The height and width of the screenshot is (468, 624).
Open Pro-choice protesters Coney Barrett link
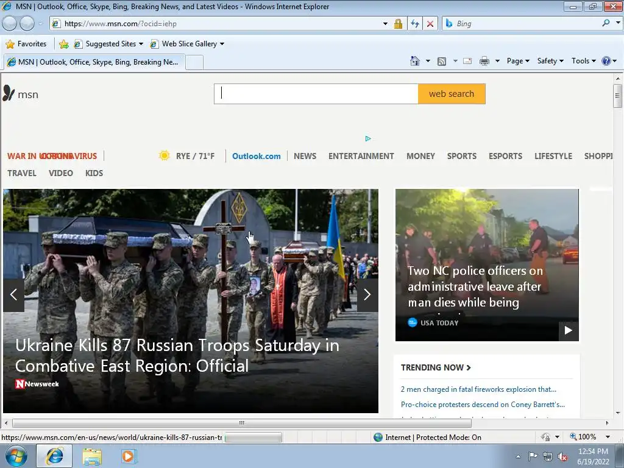pyautogui.click(x=483, y=405)
